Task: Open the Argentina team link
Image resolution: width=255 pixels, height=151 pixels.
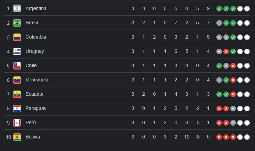Action: (x=36, y=8)
